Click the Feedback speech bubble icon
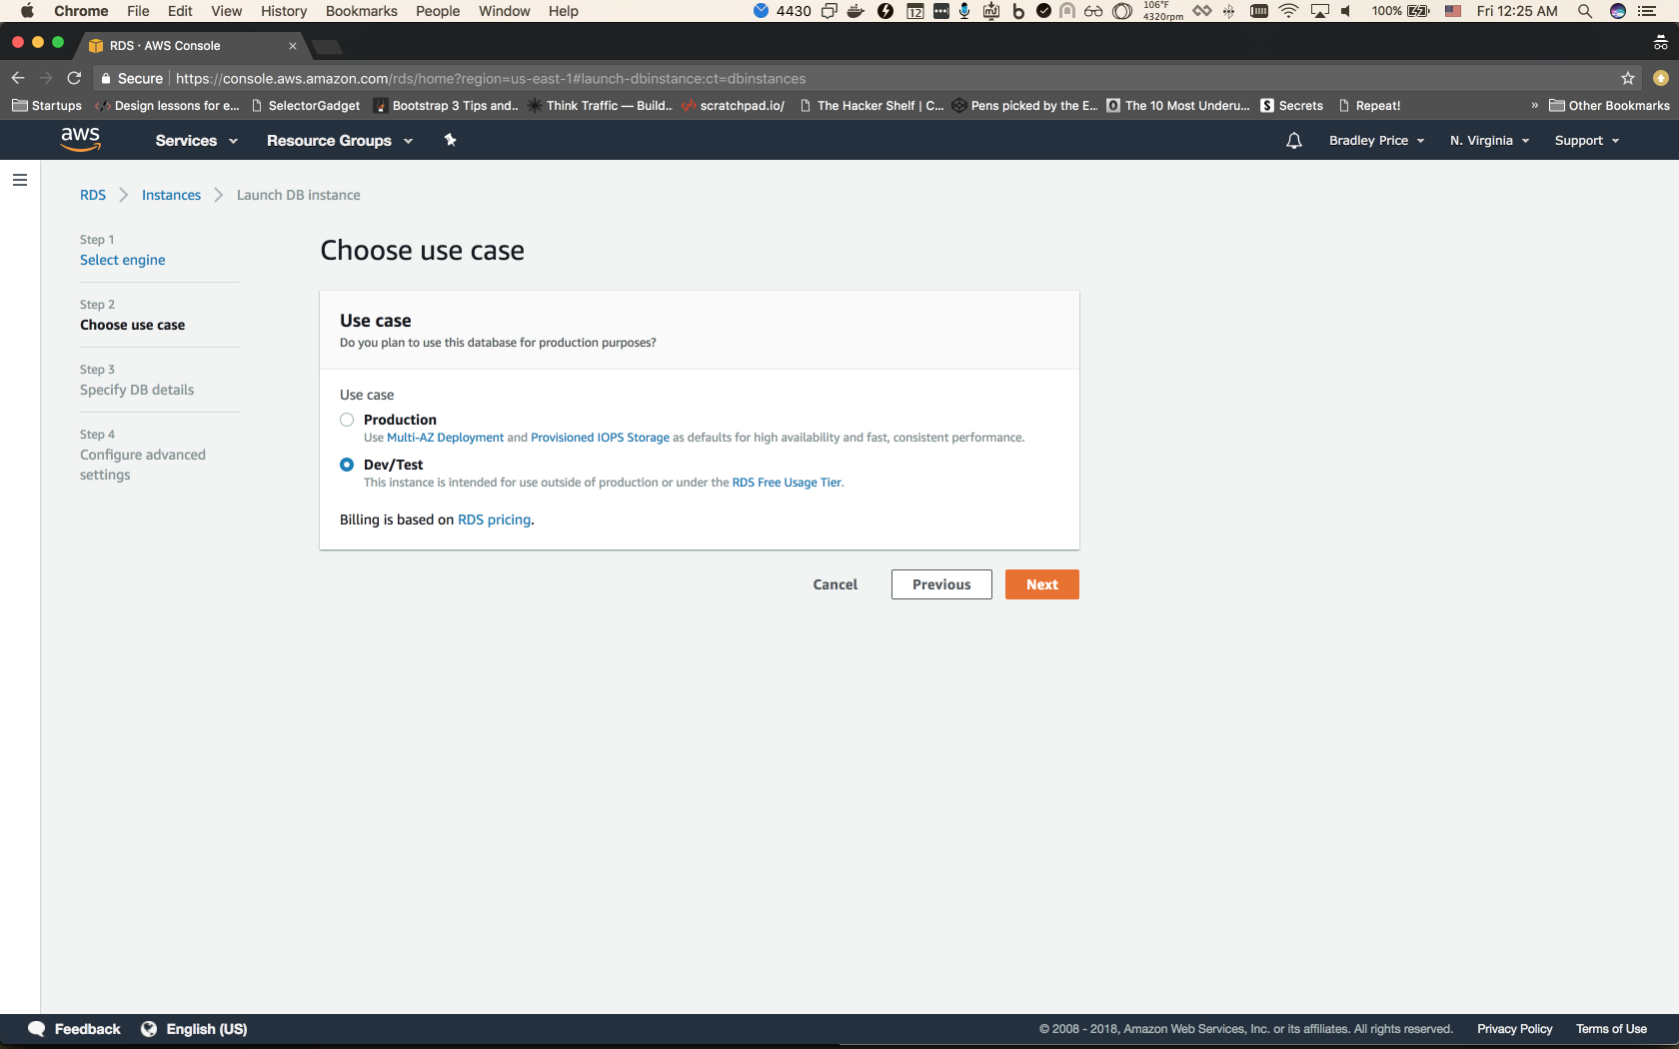 coord(37,1029)
